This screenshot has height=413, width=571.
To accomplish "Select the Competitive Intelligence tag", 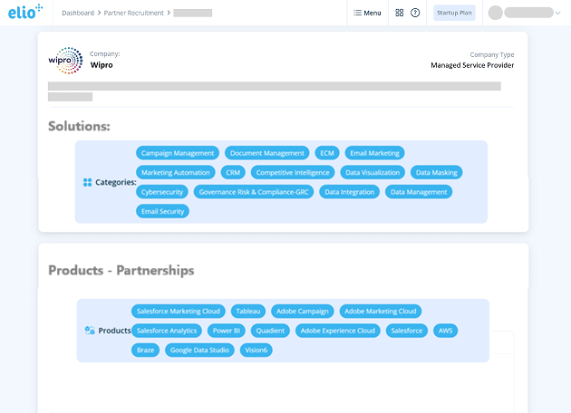I will click(x=293, y=172).
